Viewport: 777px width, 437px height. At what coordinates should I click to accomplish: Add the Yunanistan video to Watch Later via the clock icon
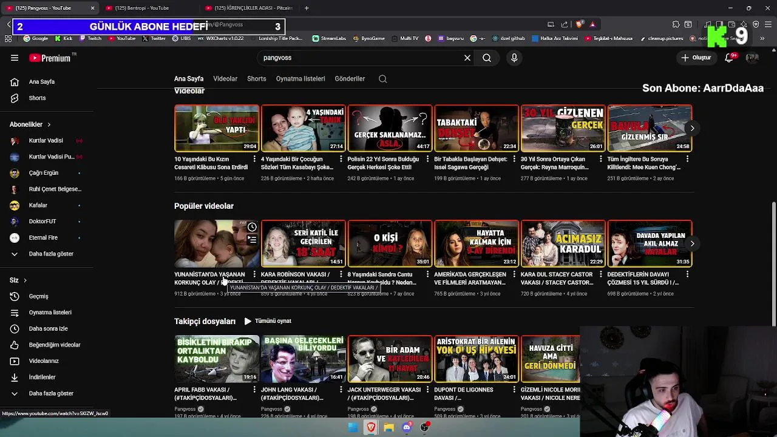pyautogui.click(x=252, y=227)
